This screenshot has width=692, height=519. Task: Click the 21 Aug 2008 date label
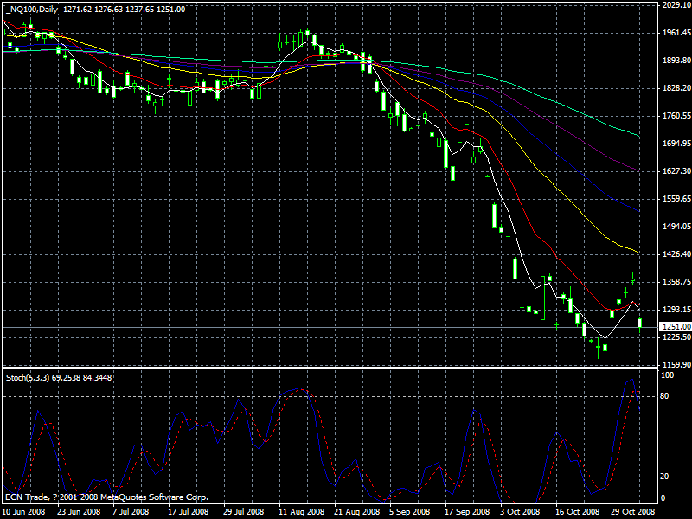(356, 512)
